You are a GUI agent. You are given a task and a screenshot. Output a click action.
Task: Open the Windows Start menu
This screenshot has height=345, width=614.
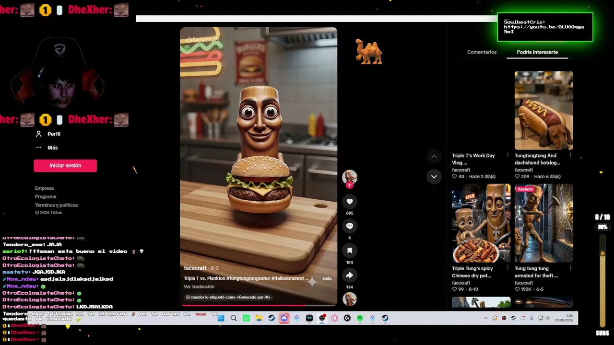221,318
